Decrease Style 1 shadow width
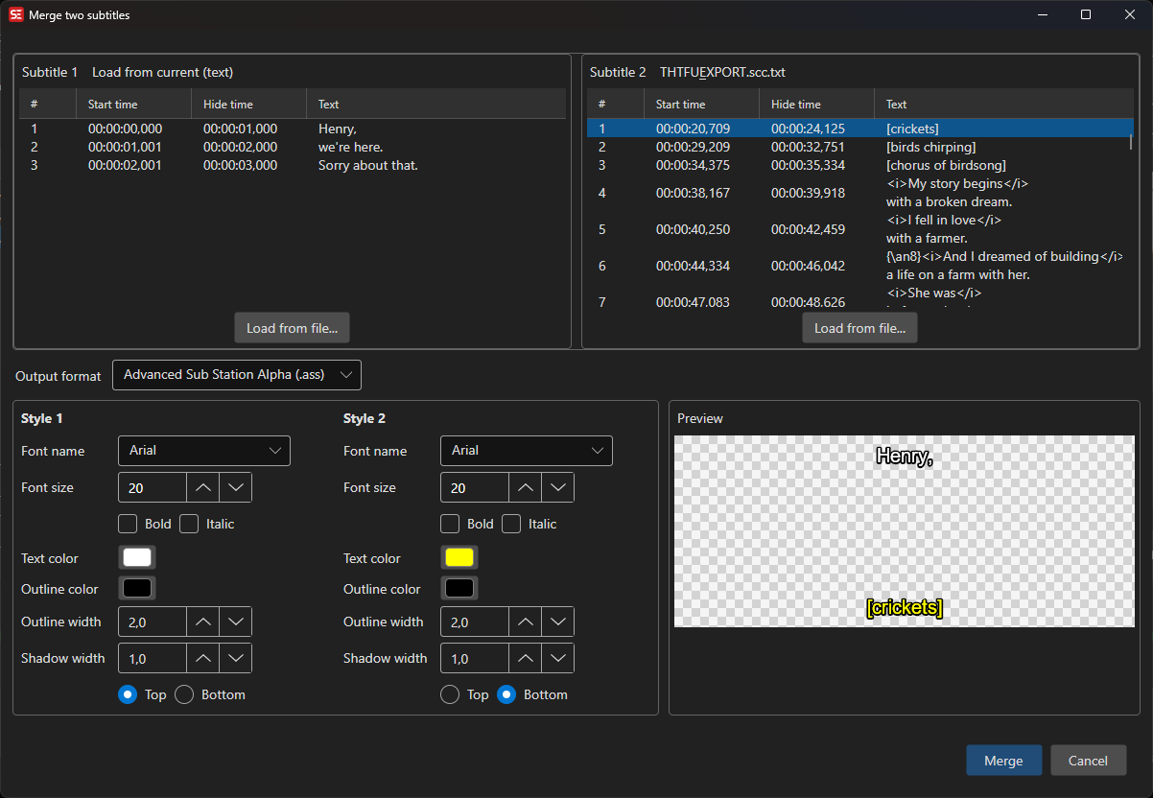Image resolution: width=1153 pixels, height=798 pixels. (236, 658)
